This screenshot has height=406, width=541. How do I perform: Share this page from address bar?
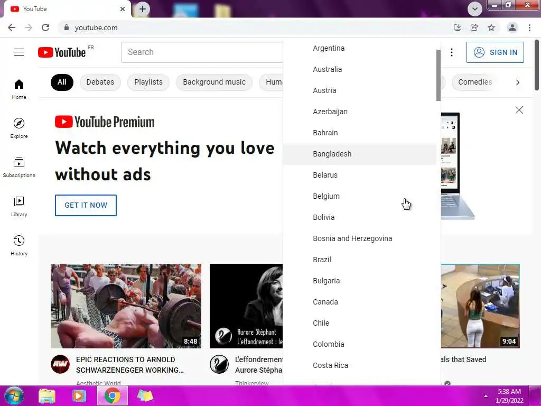[474, 27]
